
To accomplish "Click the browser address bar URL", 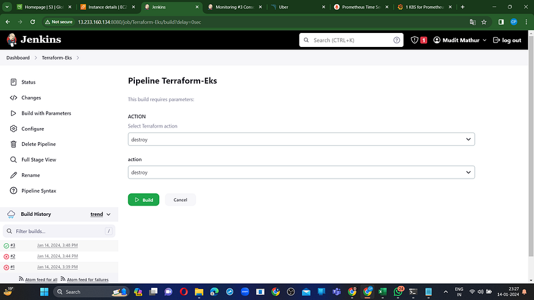I will click(139, 22).
